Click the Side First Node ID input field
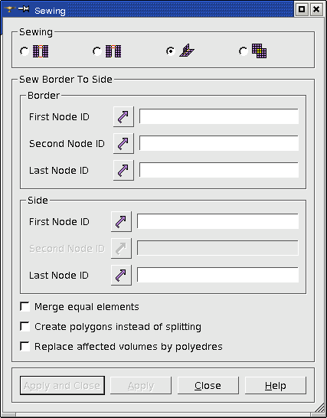Viewport: 327px width, 418px height. tap(217, 221)
